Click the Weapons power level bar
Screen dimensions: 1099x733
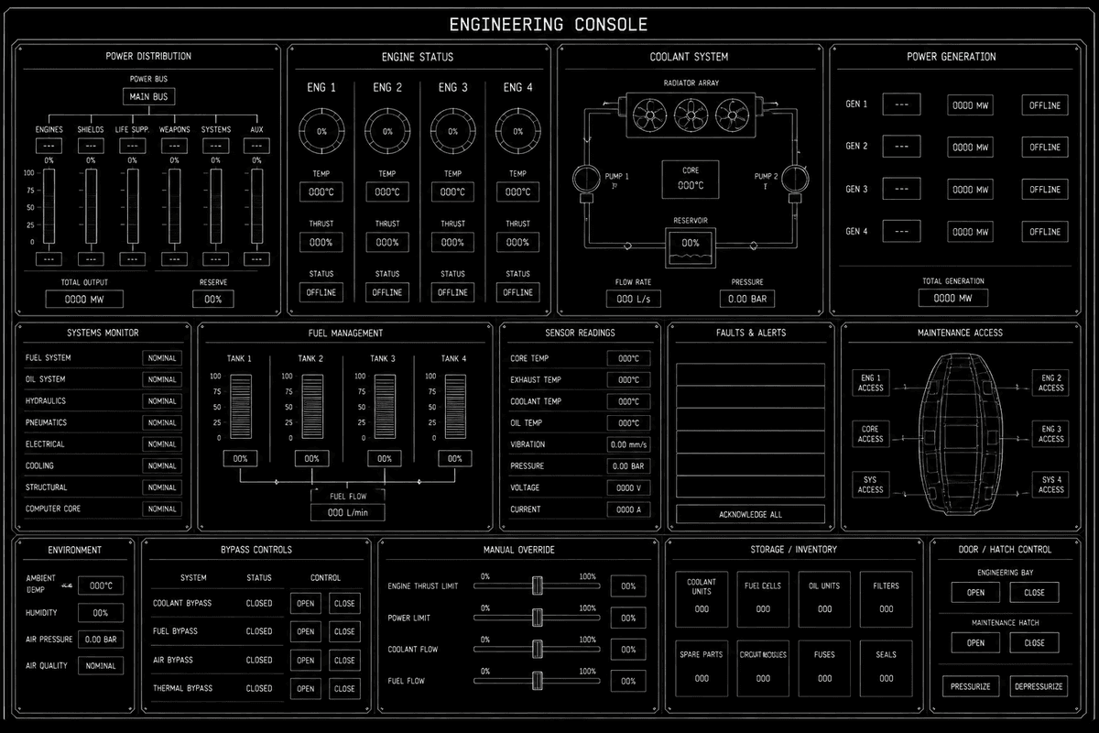174,206
